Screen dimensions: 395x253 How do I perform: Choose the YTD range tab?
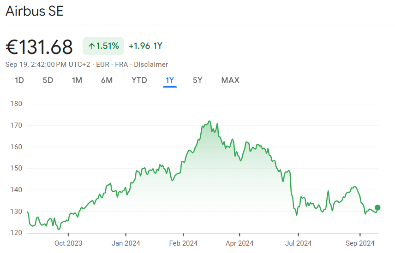pyautogui.click(x=139, y=80)
